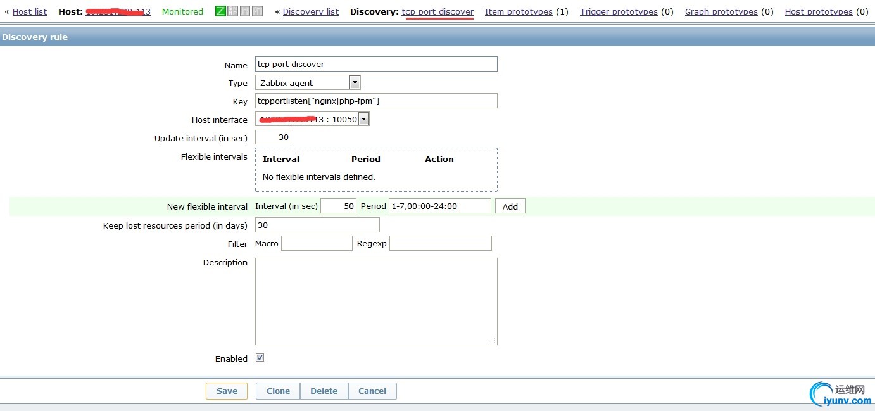Toggle the Enabled checkbox
This screenshot has height=411, width=875.
260,358
